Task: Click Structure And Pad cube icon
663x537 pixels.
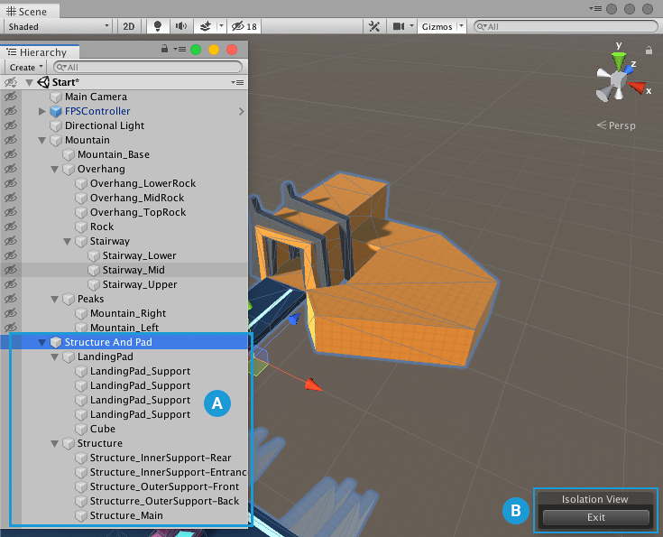Action: (x=56, y=342)
